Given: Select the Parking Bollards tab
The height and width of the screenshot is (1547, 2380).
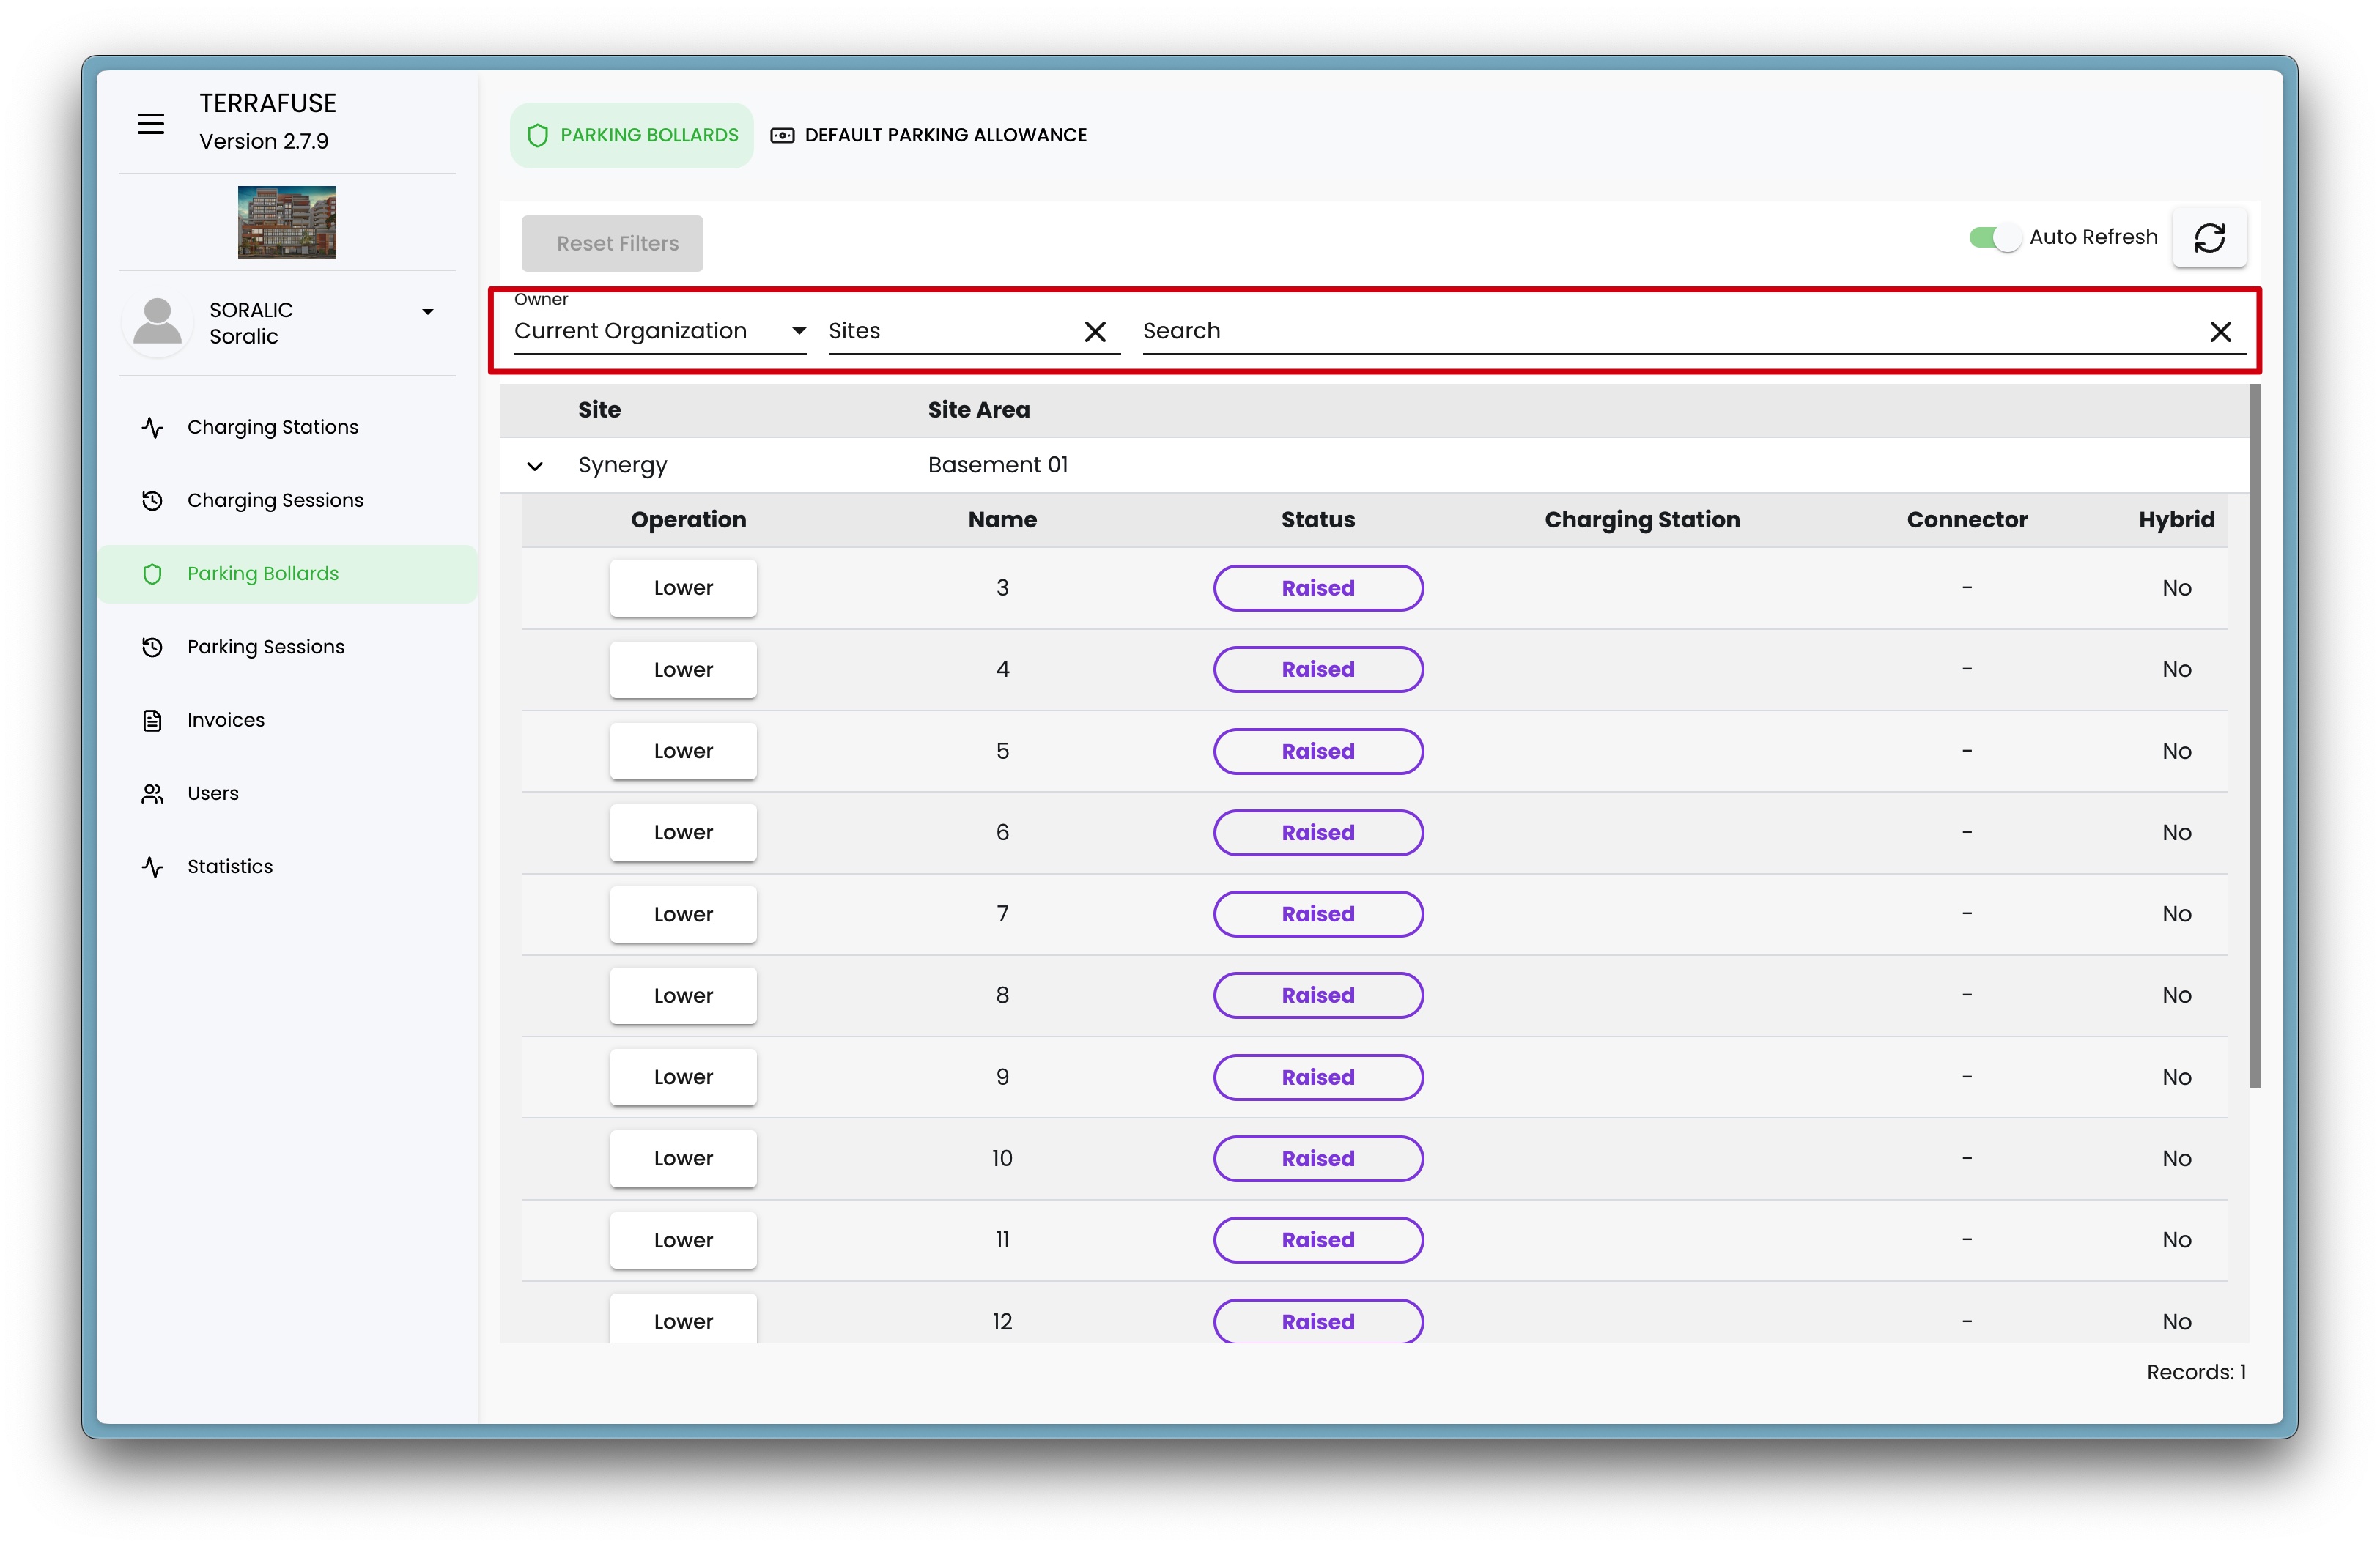Looking at the screenshot, I should tap(632, 135).
